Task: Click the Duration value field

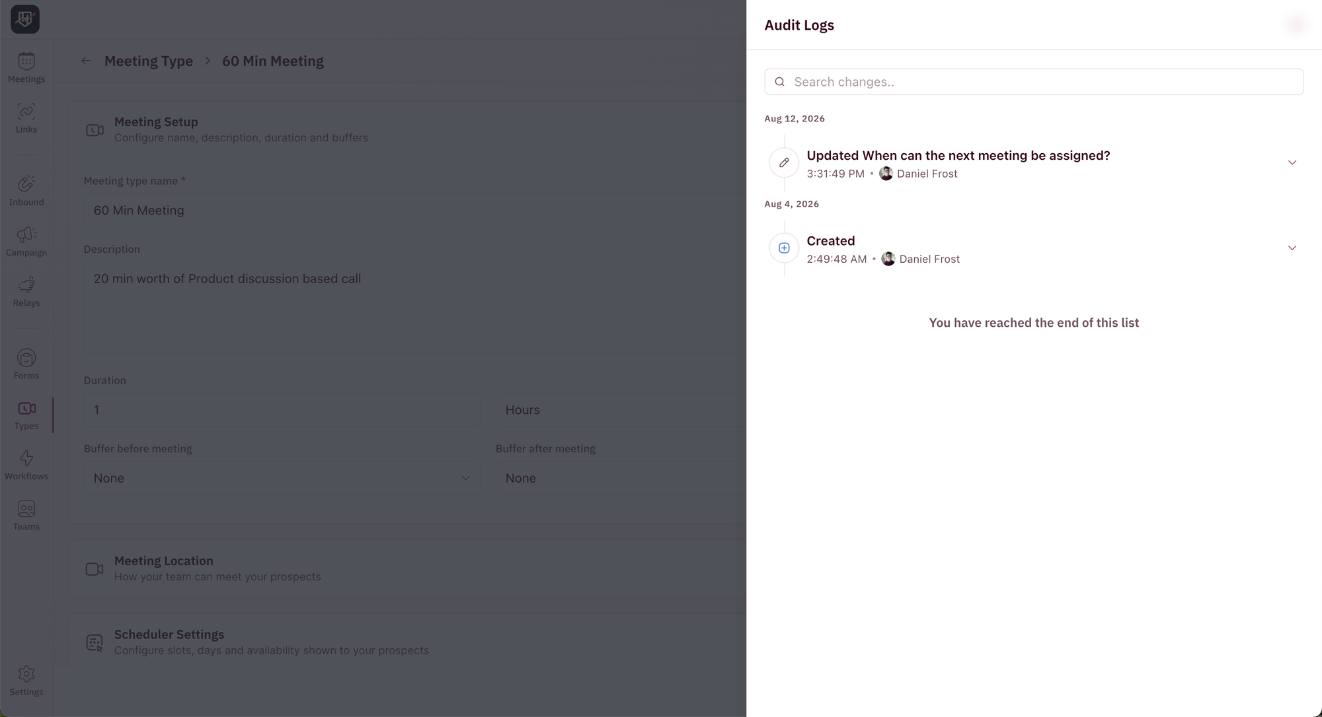Action: pos(282,410)
